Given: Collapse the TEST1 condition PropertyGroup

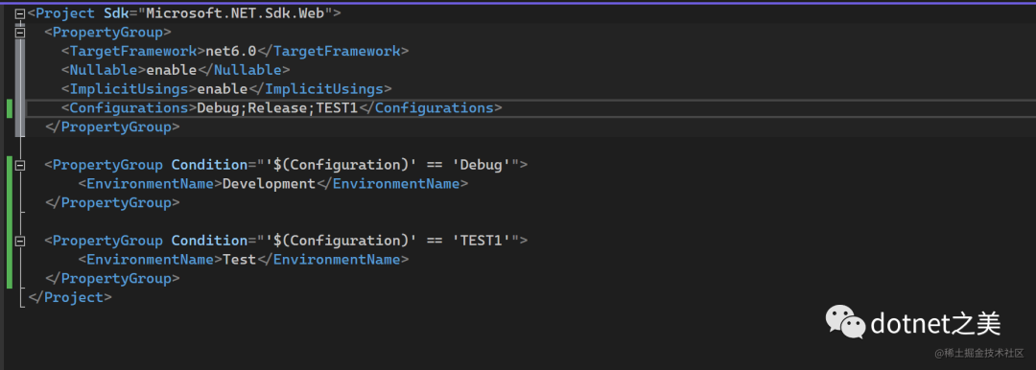Looking at the screenshot, I should point(20,242).
